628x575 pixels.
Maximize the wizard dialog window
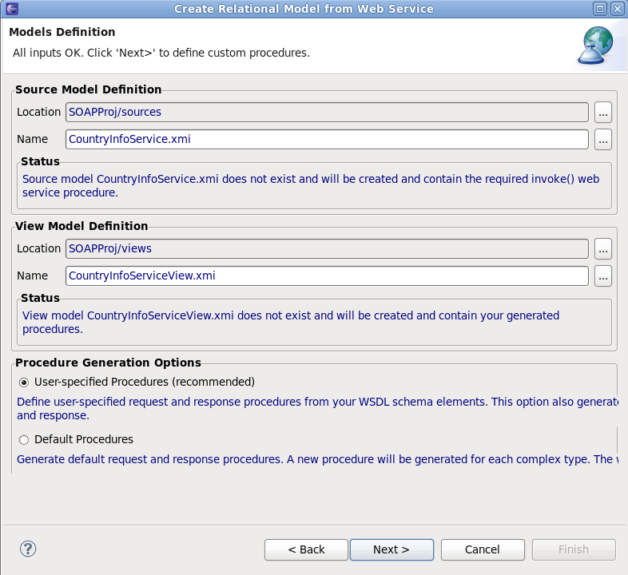600,9
